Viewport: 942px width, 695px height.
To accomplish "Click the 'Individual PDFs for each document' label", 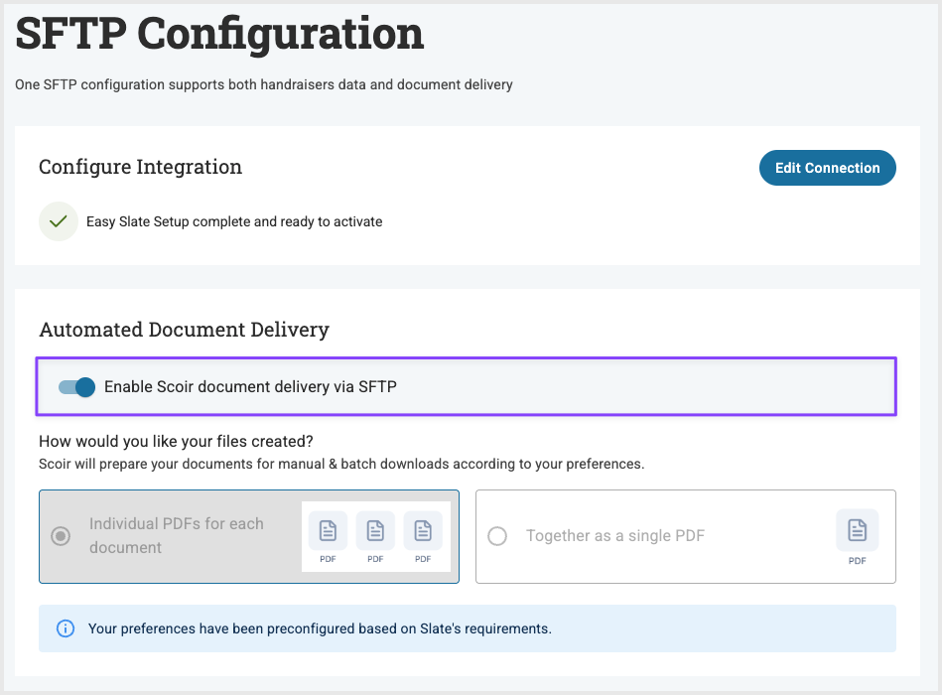I will tap(177, 535).
